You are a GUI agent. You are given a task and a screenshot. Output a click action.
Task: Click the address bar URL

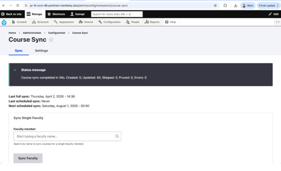click(79, 6)
